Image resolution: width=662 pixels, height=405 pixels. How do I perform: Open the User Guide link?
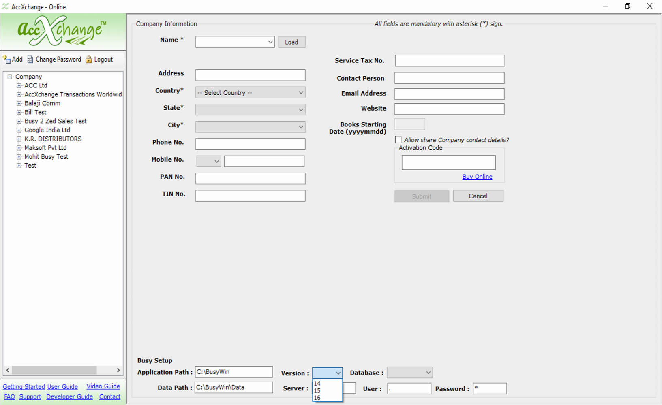click(62, 387)
